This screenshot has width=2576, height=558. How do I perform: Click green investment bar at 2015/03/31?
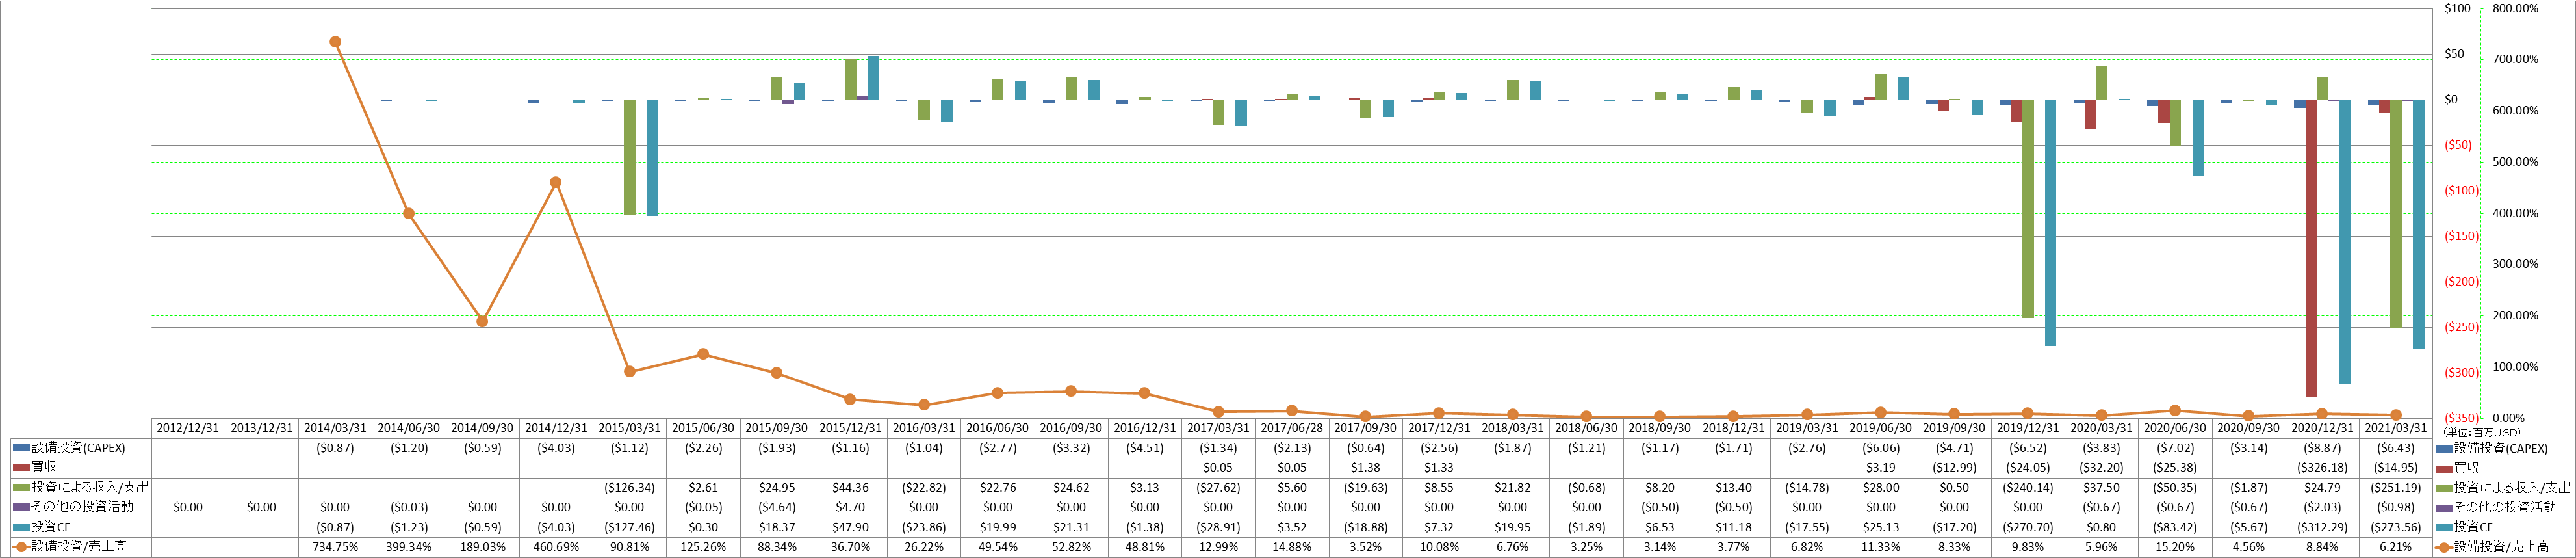click(630, 157)
